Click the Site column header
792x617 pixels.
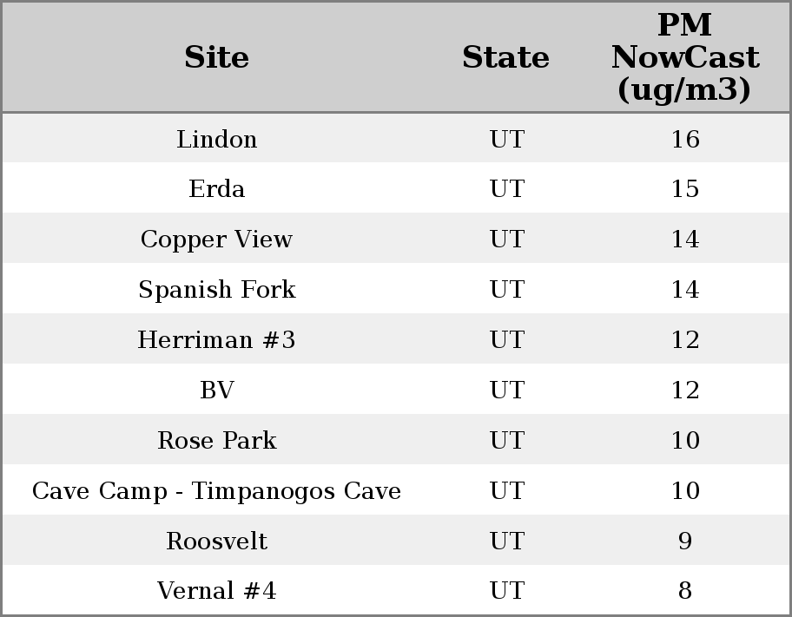point(217,57)
